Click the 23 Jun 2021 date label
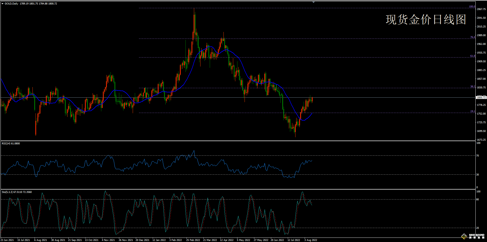 (7, 240)
